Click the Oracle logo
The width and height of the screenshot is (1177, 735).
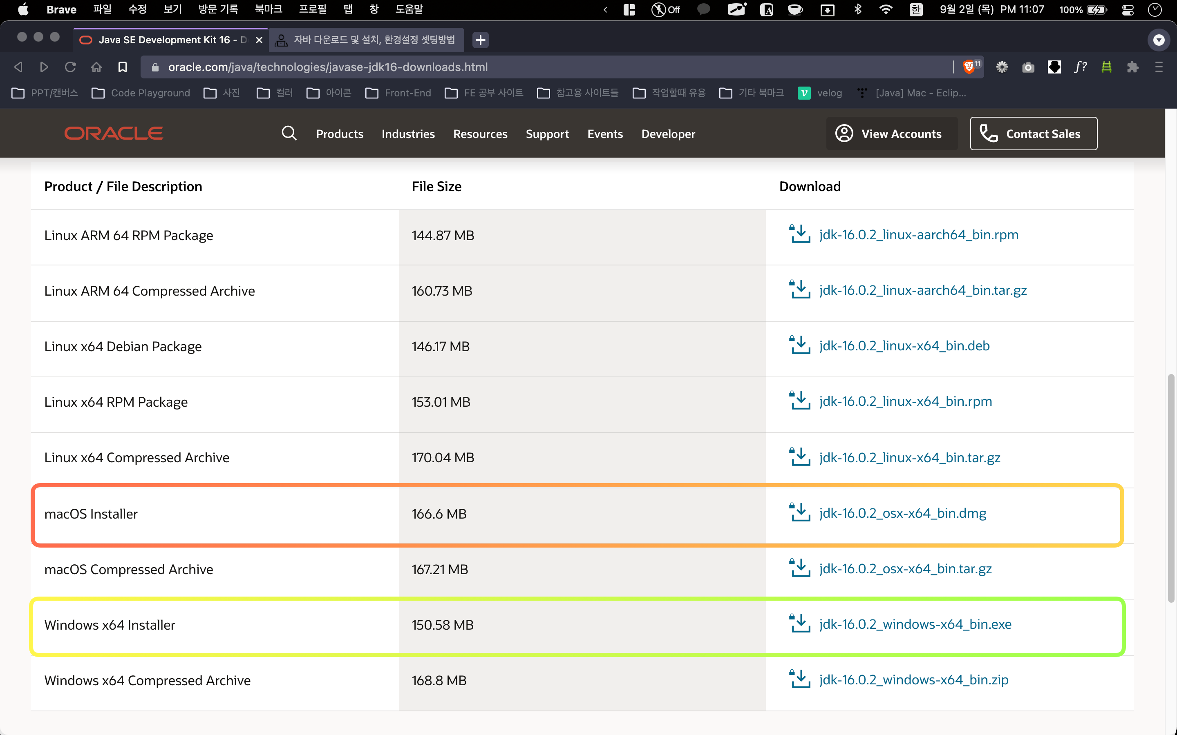point(114,133)
